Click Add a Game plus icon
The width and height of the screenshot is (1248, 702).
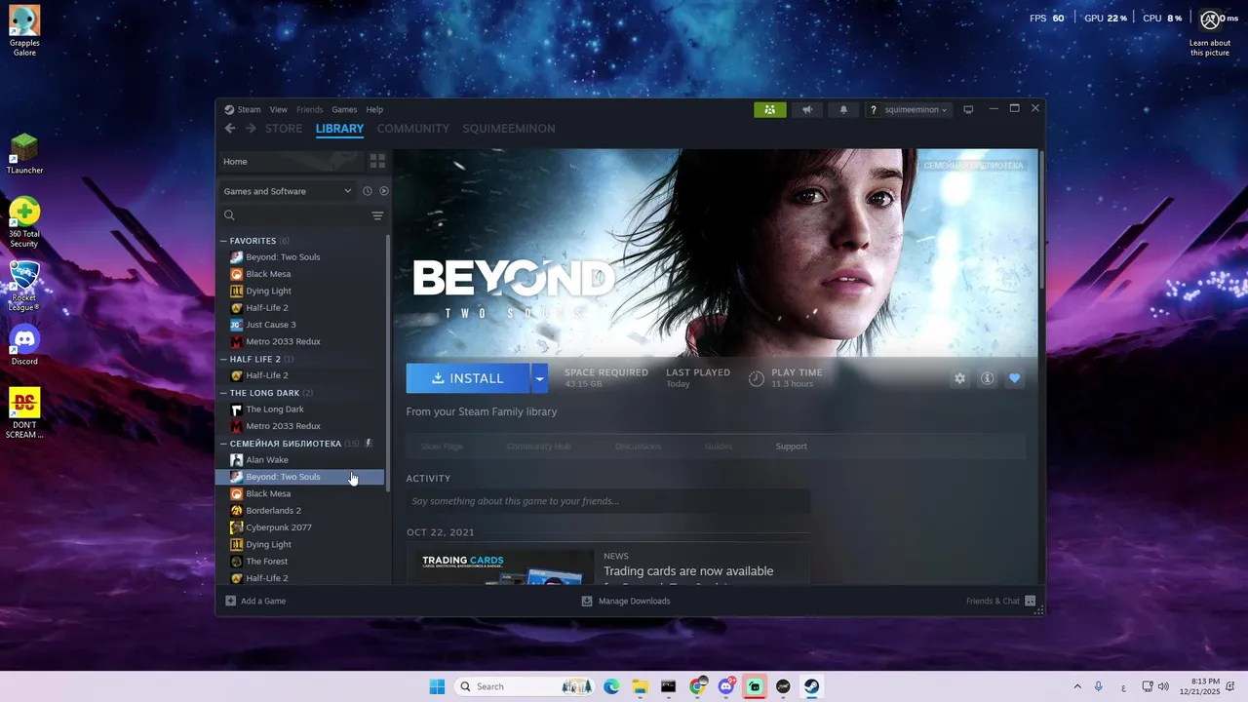[x=231, y=601]
